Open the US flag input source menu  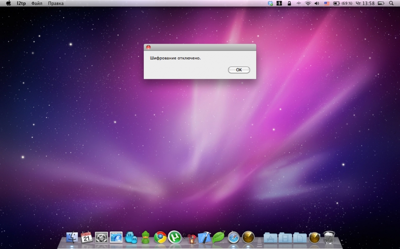point(326,3)
